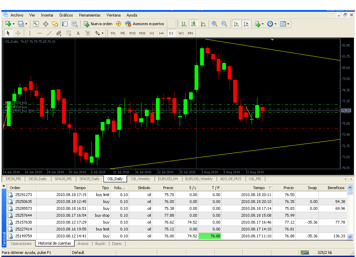This screenshot has height=257, width=356.
Task: Click the chart shift triangle marker
Action: pos(273,40)
